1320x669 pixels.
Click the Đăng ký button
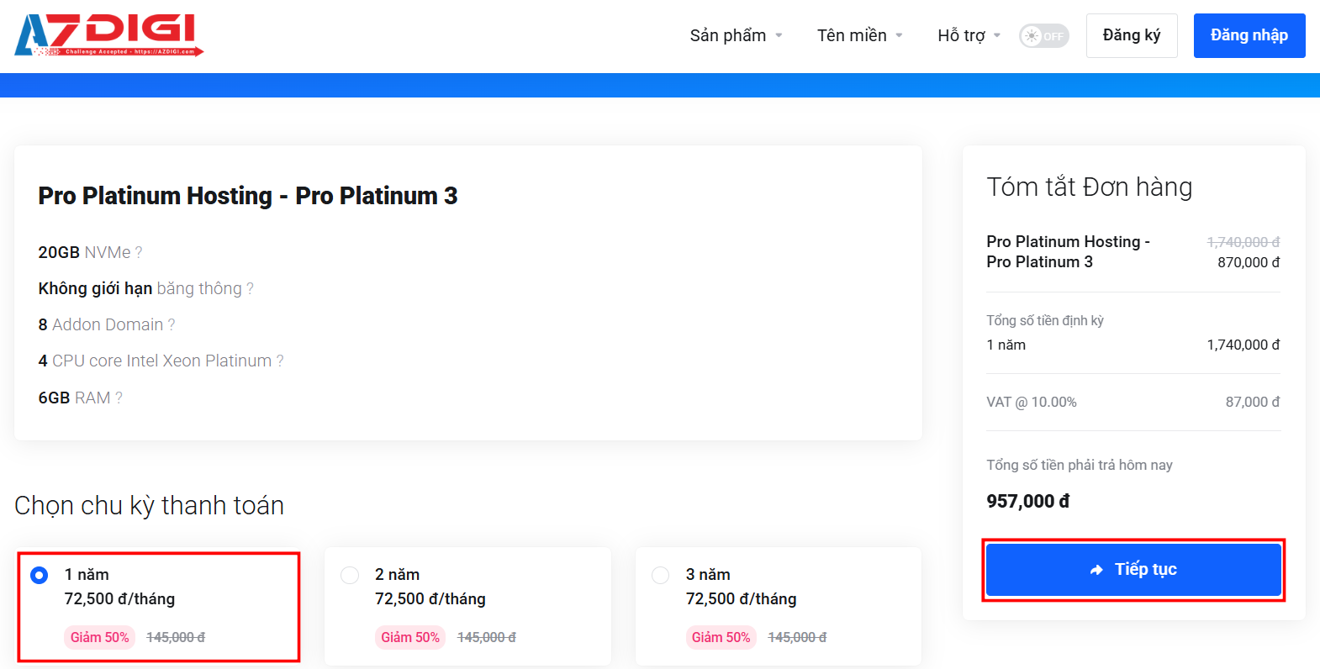click(1132, 35)
